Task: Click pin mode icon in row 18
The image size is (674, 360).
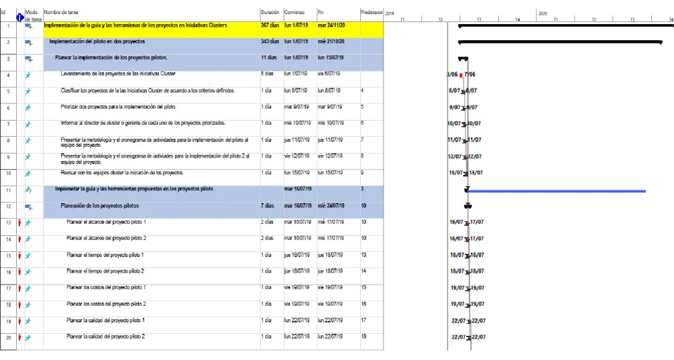Action: [x=28, y=304]
